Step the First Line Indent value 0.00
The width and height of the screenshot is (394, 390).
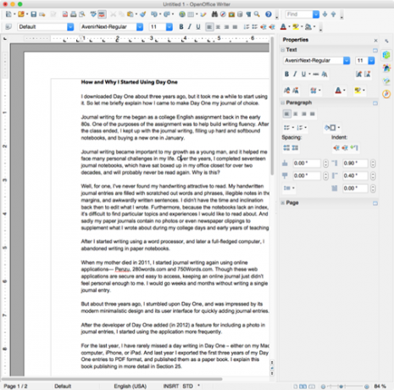[373, 188]
